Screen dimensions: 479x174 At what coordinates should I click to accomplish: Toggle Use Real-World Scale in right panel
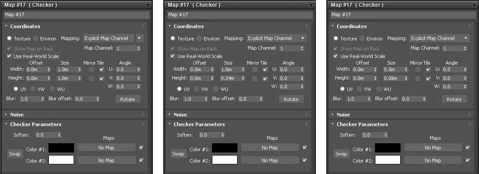coord(336,56)
